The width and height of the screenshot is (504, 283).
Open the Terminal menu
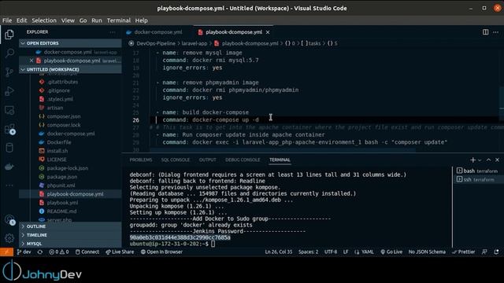click(119, 20)
